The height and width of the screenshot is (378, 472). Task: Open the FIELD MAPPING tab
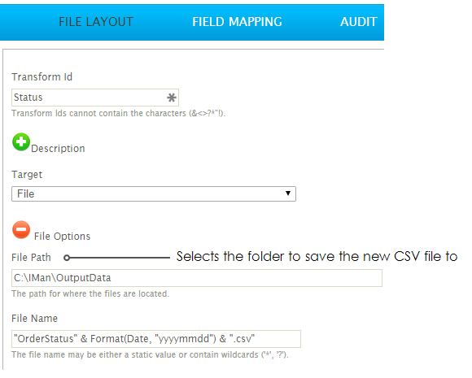click(x=237, y=22)
